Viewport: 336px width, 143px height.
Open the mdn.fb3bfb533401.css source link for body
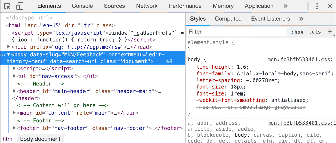point(301,60)
